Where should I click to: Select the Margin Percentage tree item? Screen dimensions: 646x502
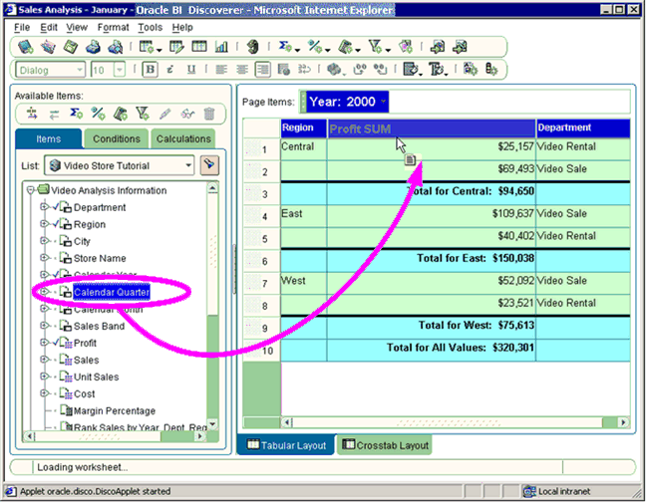click(114, 410)
